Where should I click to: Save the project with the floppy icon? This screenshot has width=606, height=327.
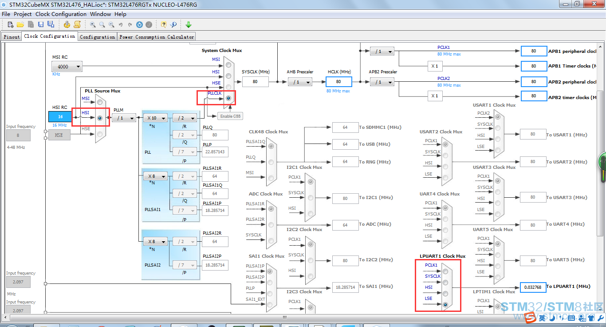(41, 24)
